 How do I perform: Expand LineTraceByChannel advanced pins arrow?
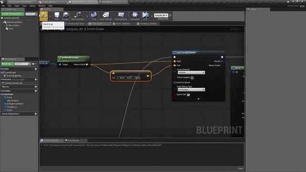click(198, 99)
